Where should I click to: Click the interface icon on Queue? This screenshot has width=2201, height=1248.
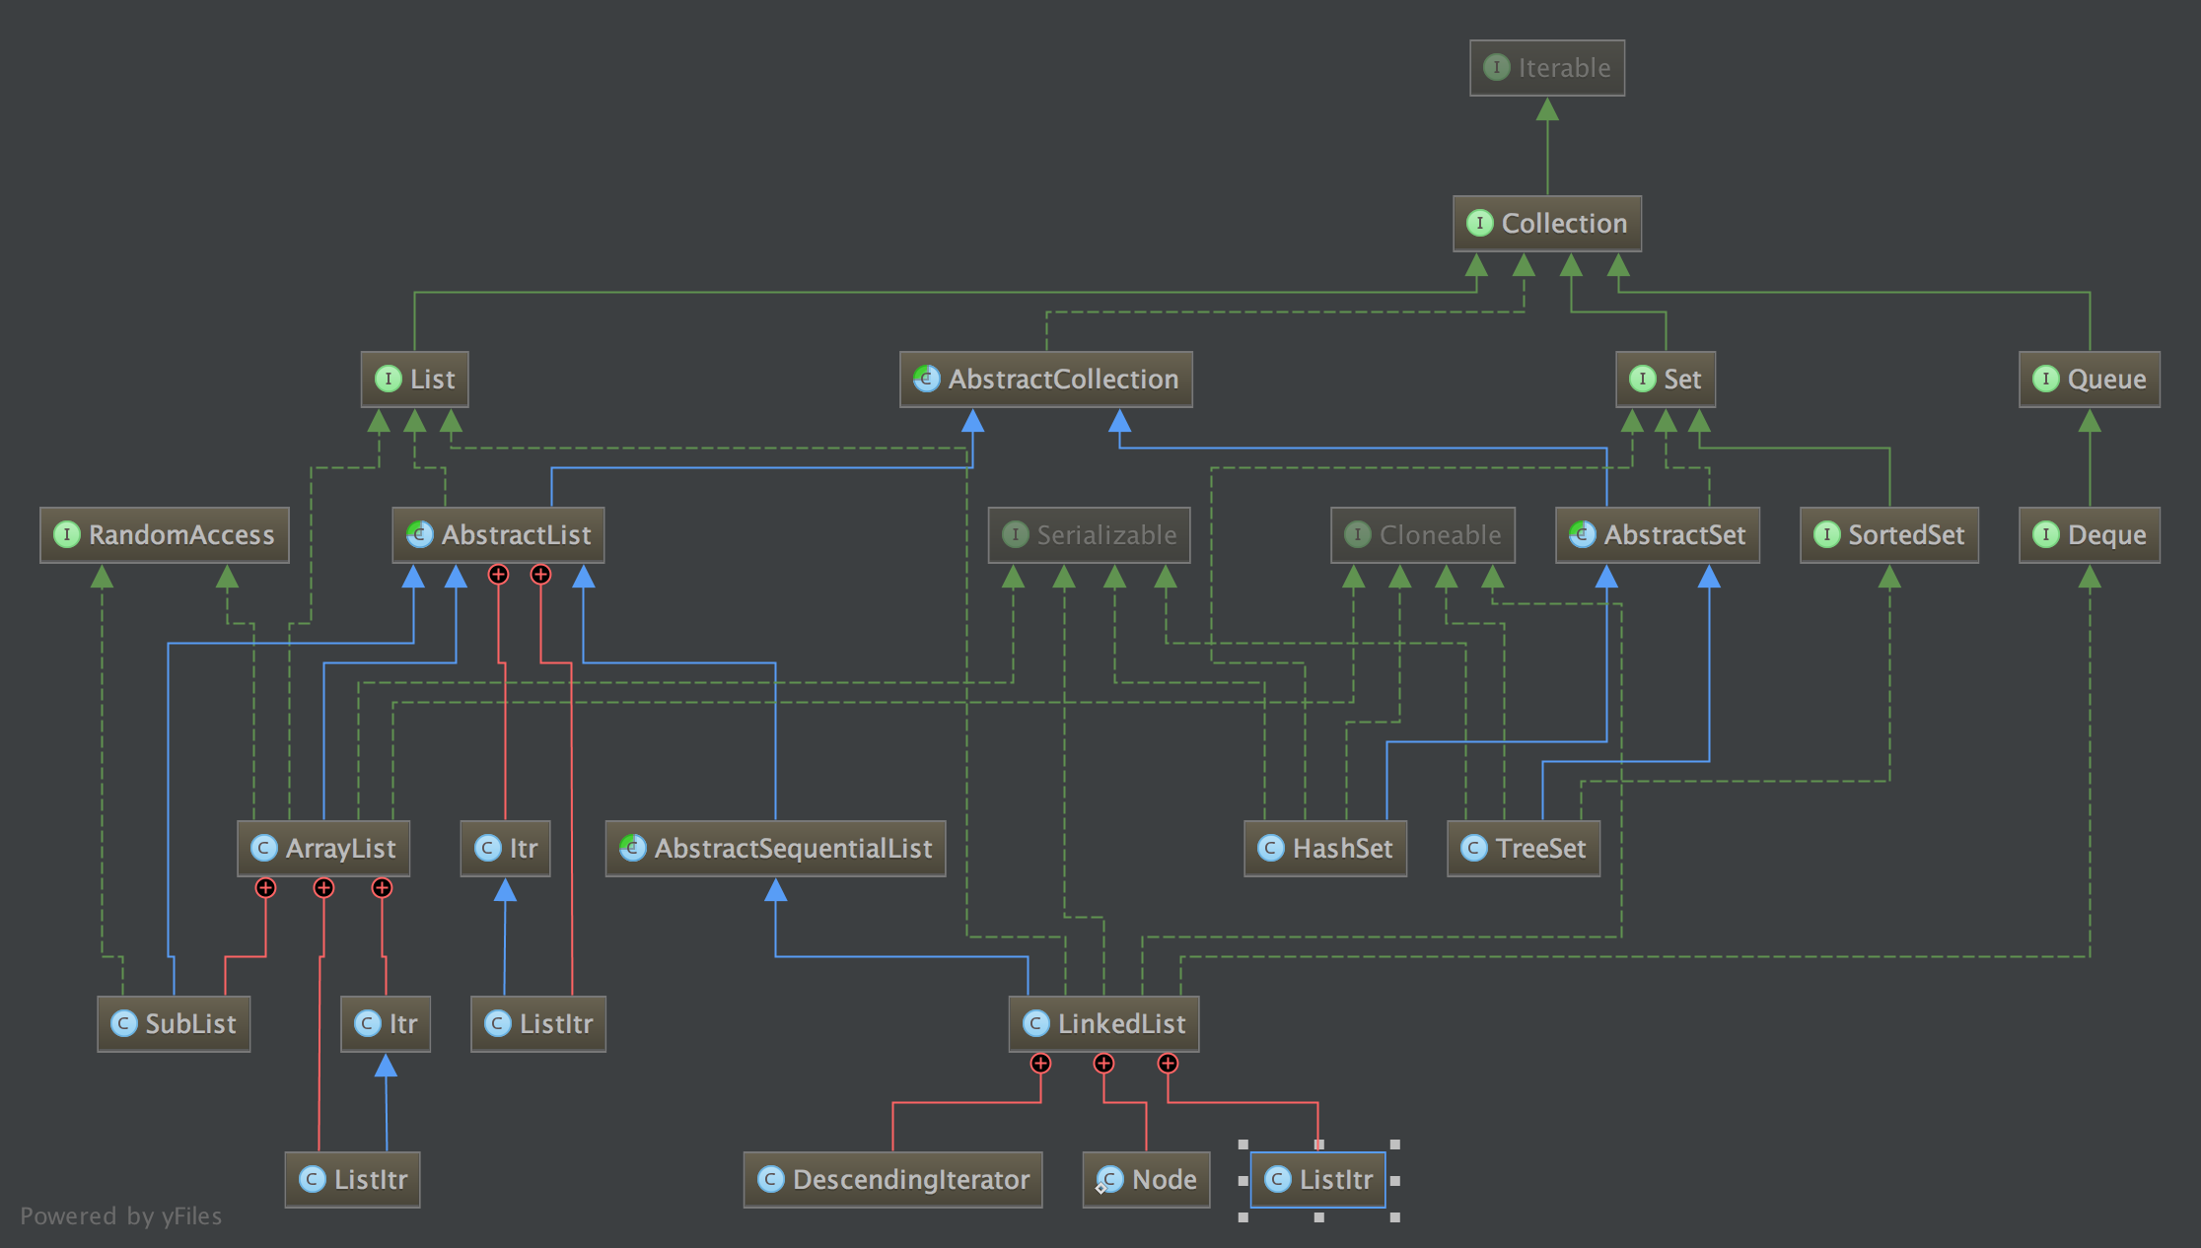[2046, 379]
